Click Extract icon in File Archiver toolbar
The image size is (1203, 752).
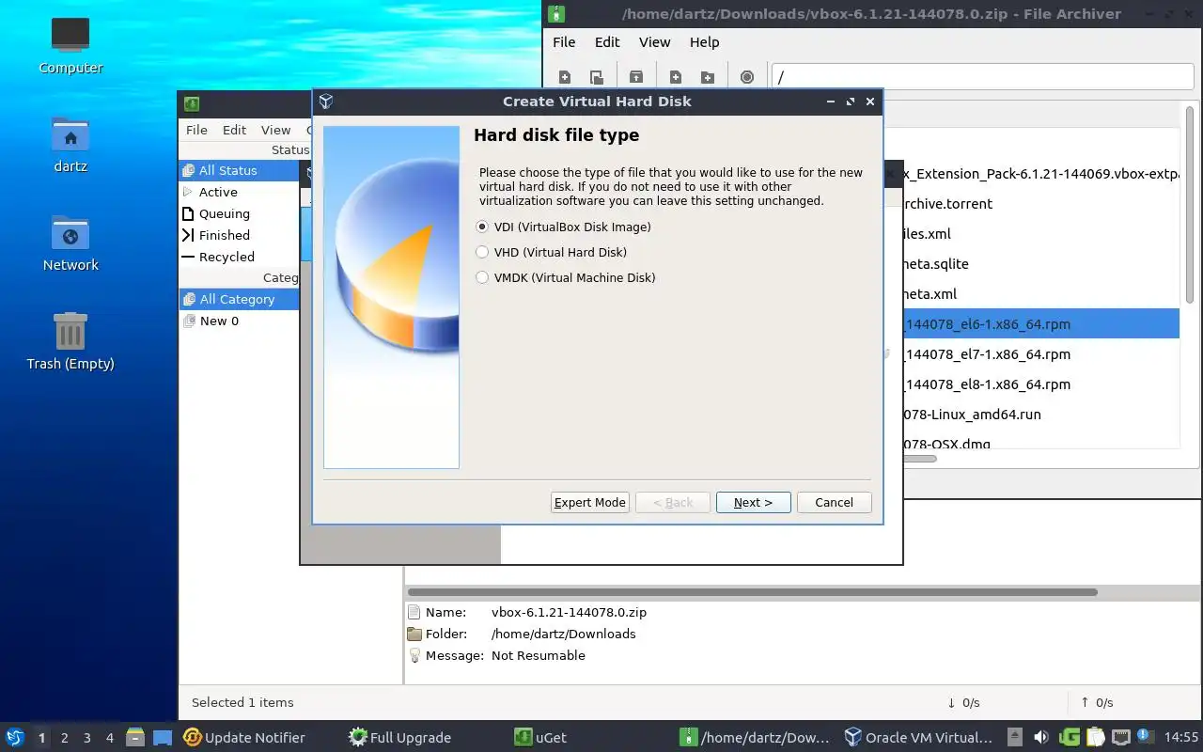tap(636, 77)
